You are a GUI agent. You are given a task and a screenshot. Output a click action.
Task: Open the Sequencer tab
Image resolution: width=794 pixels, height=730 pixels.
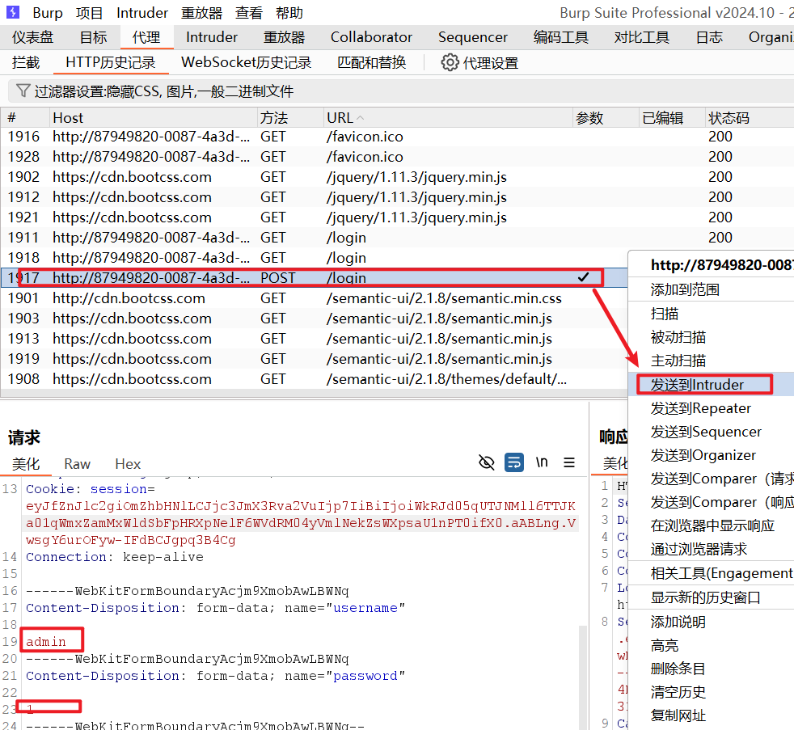(472, 37)
